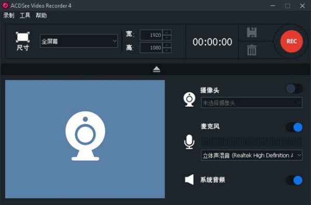This screenshot has width=311, height=205.
Task: Disable the 麦克风 microphone toggle
Action: point(294,127)
